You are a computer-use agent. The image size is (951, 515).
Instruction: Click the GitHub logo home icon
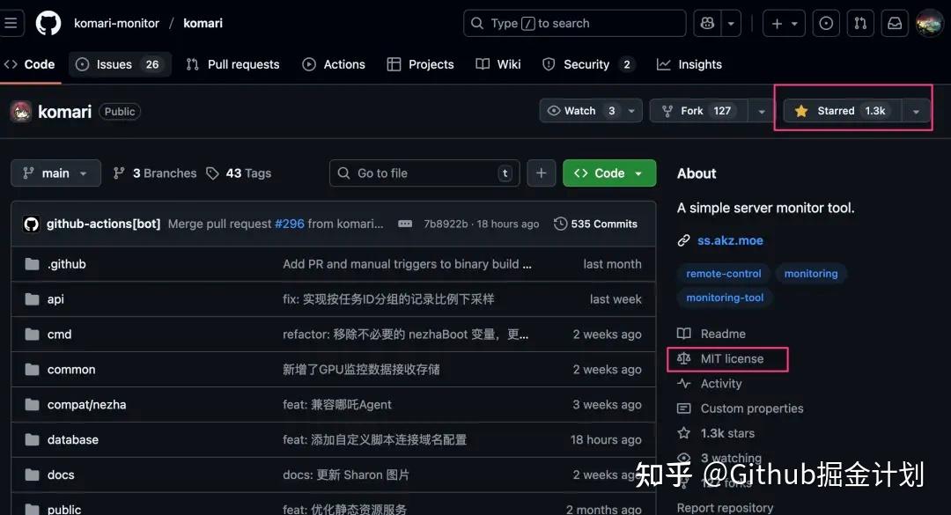click(48, 23)
